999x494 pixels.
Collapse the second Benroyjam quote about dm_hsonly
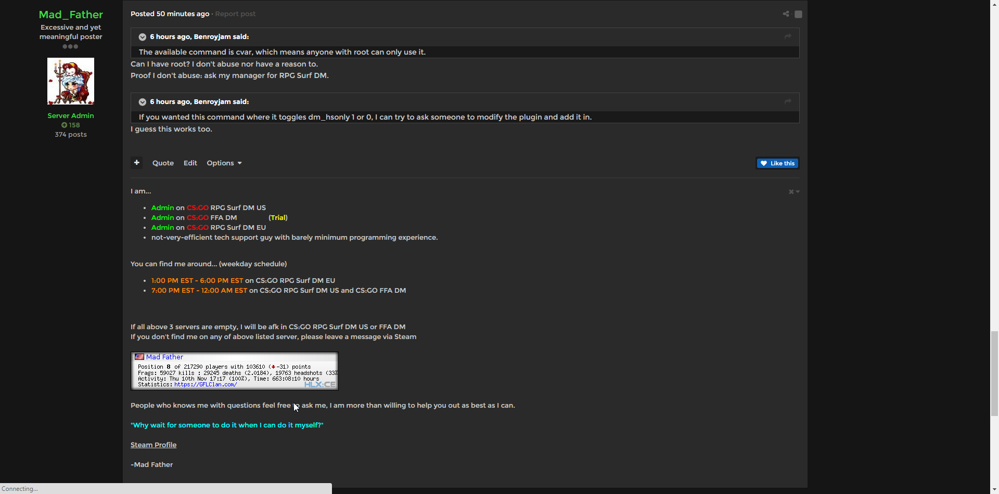pos(142,102)
